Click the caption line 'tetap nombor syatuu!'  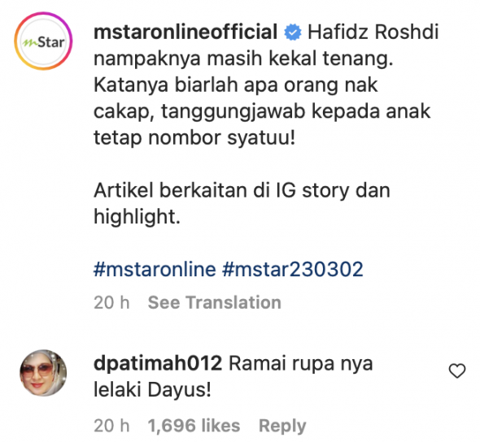click(194, 138)
